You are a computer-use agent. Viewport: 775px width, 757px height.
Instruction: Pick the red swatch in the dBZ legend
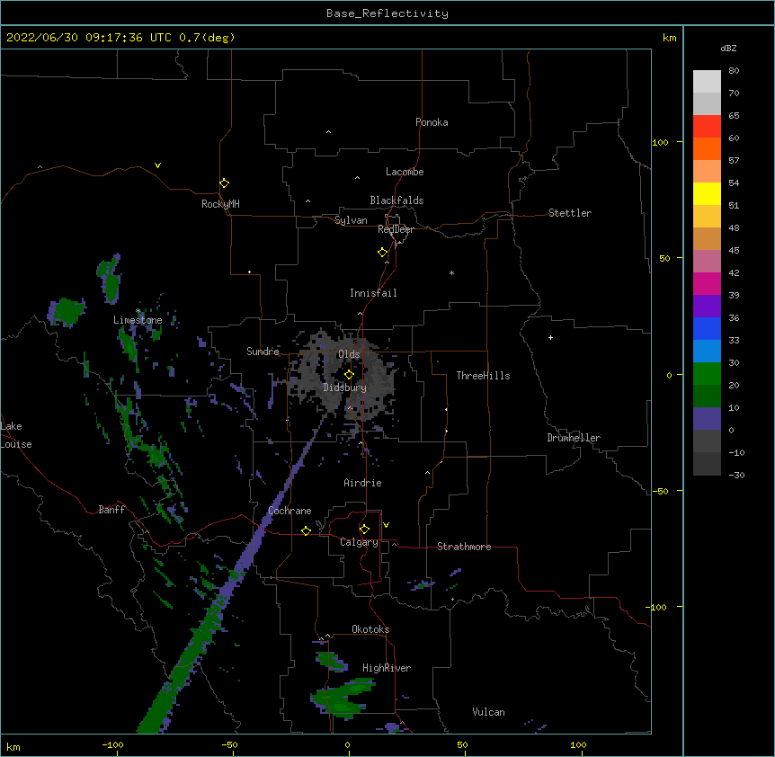click(x=707, y=126)
